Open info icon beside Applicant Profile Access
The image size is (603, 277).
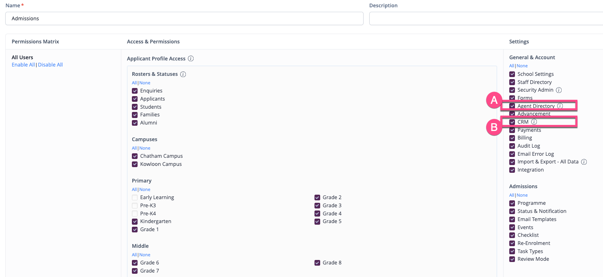(191, 59)
